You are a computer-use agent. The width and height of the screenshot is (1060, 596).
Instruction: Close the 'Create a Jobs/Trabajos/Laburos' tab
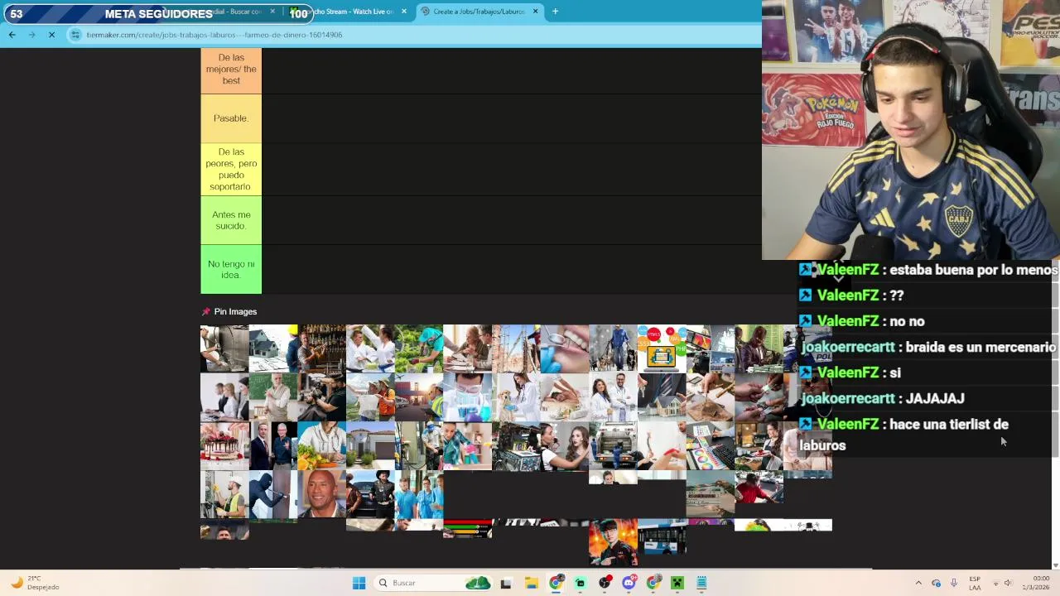[535, 12]
